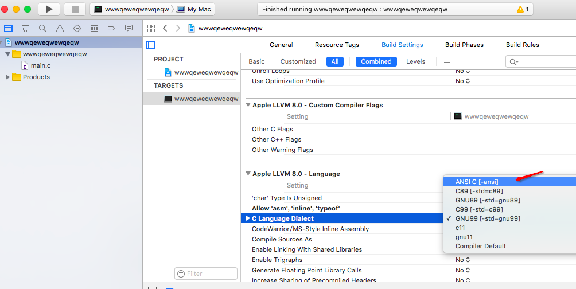Open the Find navigator magnifier
The height and width of the screenshot is (289, 576).
click(x=42, y=28)
